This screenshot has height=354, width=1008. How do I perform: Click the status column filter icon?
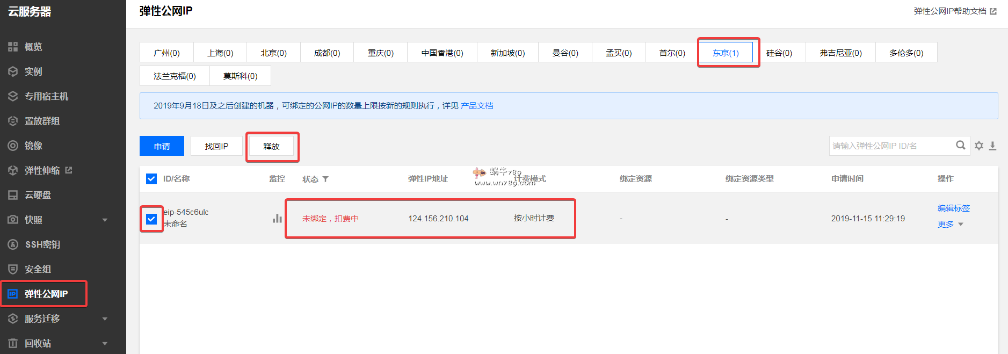point(325,179)
